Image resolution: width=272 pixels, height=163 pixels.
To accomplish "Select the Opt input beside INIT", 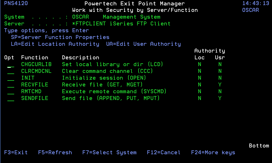I will (11, 78).
